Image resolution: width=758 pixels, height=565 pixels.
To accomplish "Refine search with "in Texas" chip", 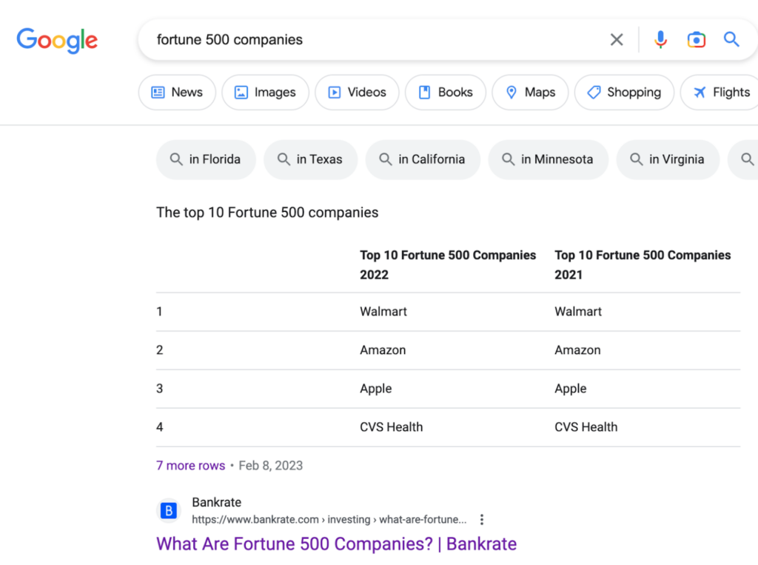I will (x=310, y=159).
